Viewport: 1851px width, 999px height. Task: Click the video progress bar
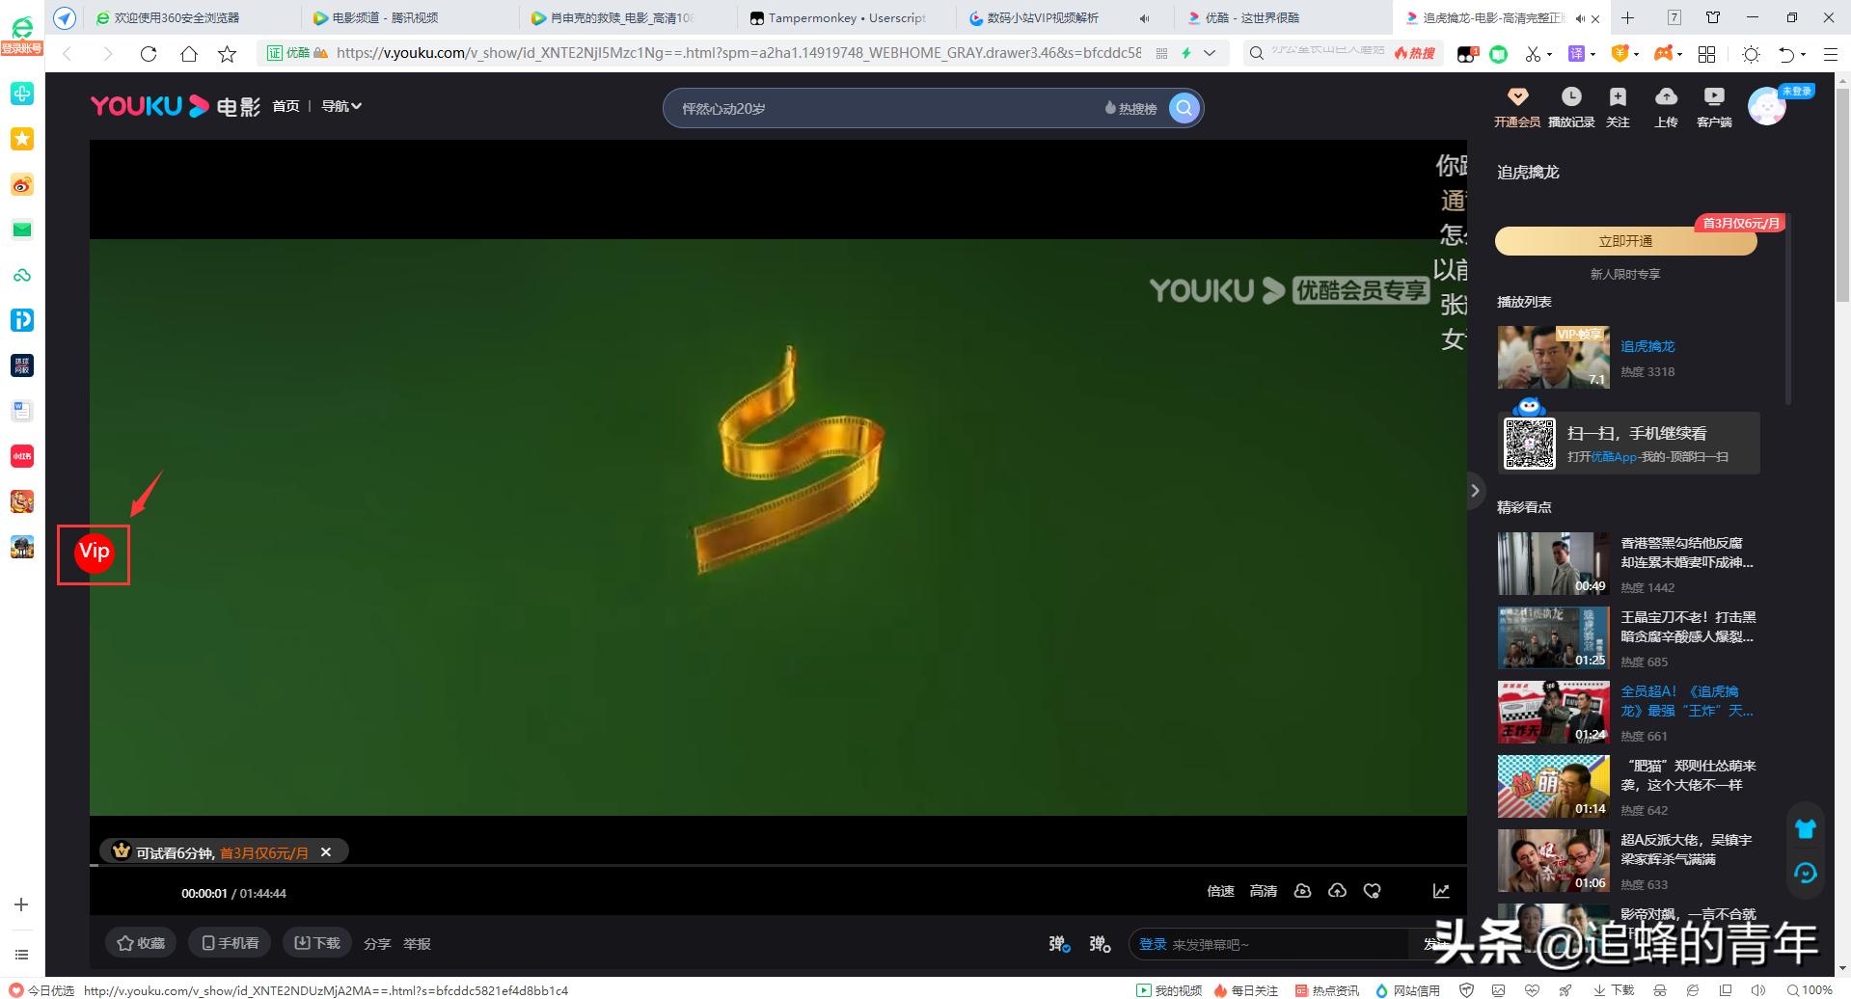[778, 866]
